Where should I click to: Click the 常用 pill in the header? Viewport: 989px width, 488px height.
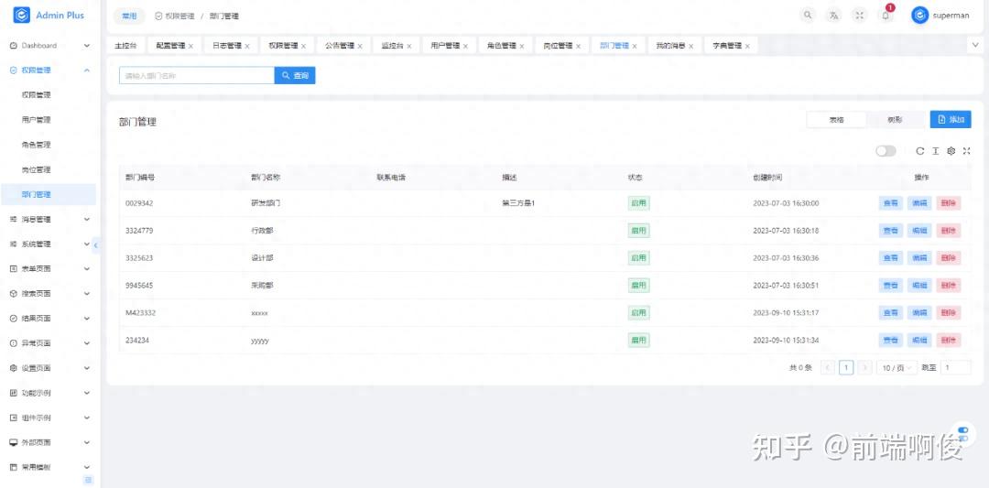(x=129, y=16)
